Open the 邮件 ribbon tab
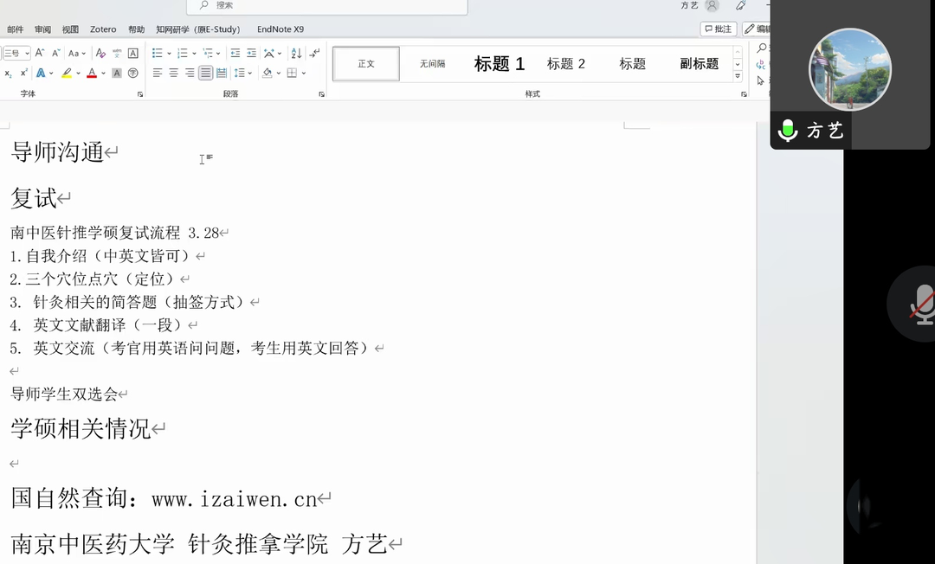Screen dimensions: 935x564 [x=15, y=29]
